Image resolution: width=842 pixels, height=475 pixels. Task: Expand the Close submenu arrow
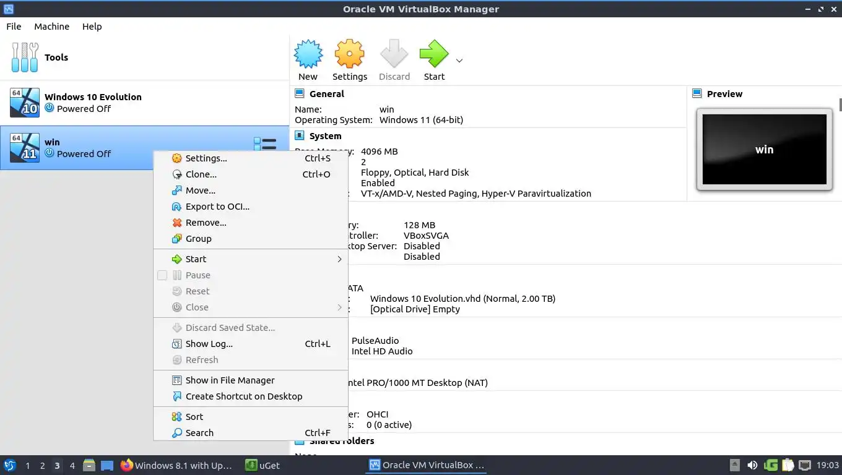pos(339,307)
